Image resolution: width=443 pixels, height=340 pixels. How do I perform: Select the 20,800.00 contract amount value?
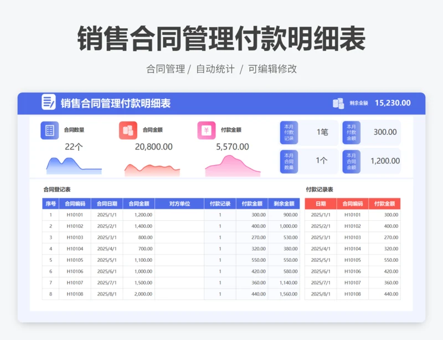click(x=154, y=146)
